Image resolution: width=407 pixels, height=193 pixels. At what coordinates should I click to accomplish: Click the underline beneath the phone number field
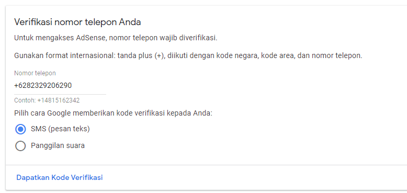point(60,95)
